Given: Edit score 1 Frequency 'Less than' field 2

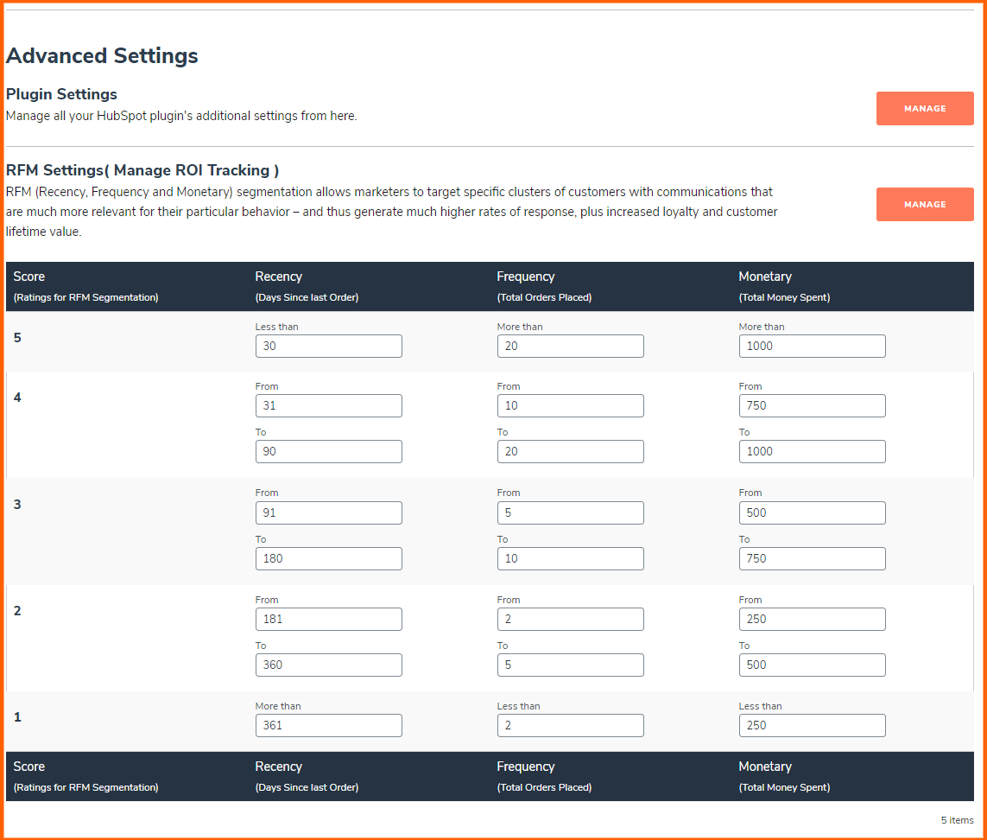Looking at the screenshot, I should [570, 726].
